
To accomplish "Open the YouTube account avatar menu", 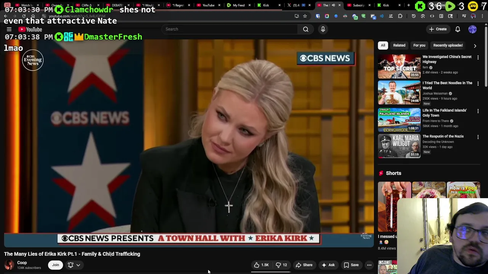I will (x=472, y=29).
